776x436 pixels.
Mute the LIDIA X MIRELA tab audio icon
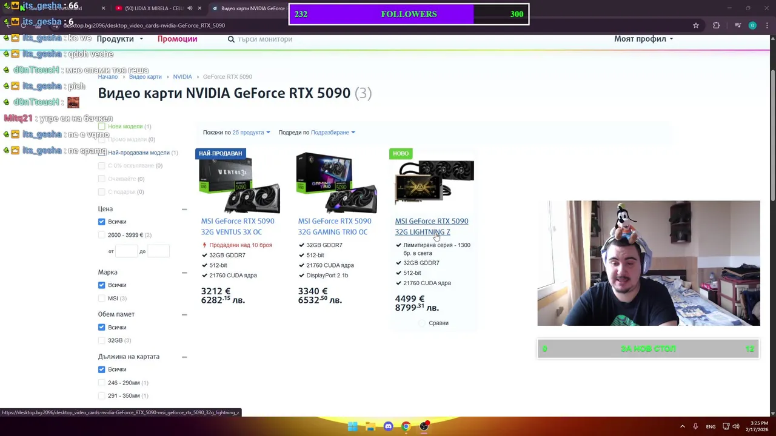pos(190,8)
